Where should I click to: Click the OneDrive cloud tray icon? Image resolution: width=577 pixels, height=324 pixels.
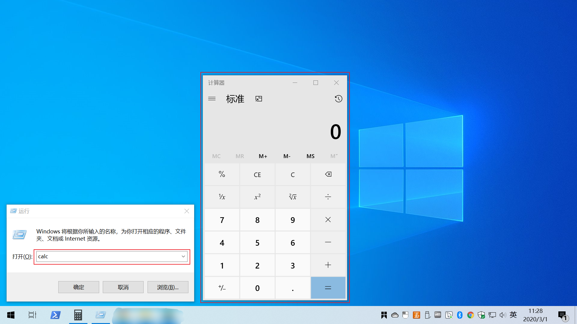[x=395, y=315]
